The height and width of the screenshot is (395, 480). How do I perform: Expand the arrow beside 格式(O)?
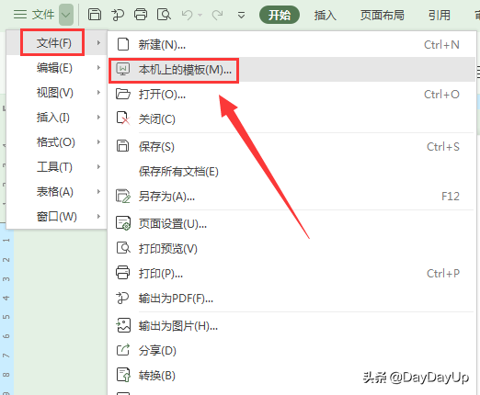coord(98,141)
